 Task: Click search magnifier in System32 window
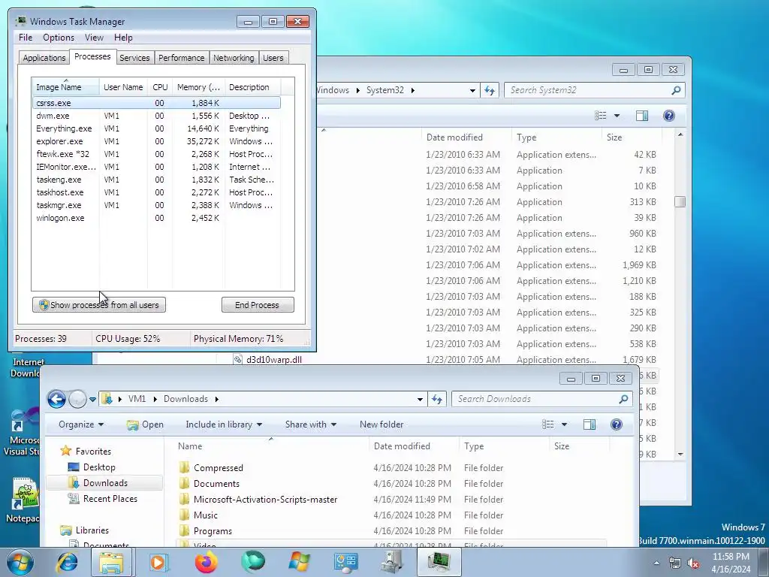676,90
